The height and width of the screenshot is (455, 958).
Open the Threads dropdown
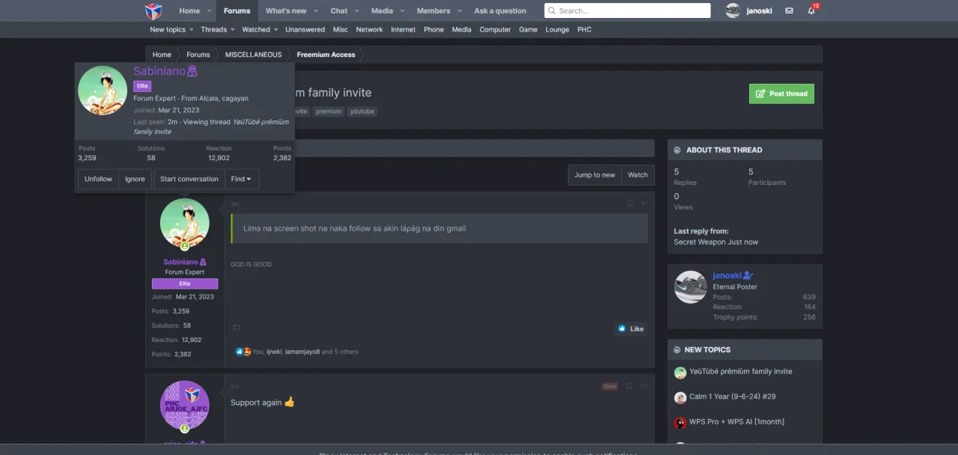[x=217, y=30]
